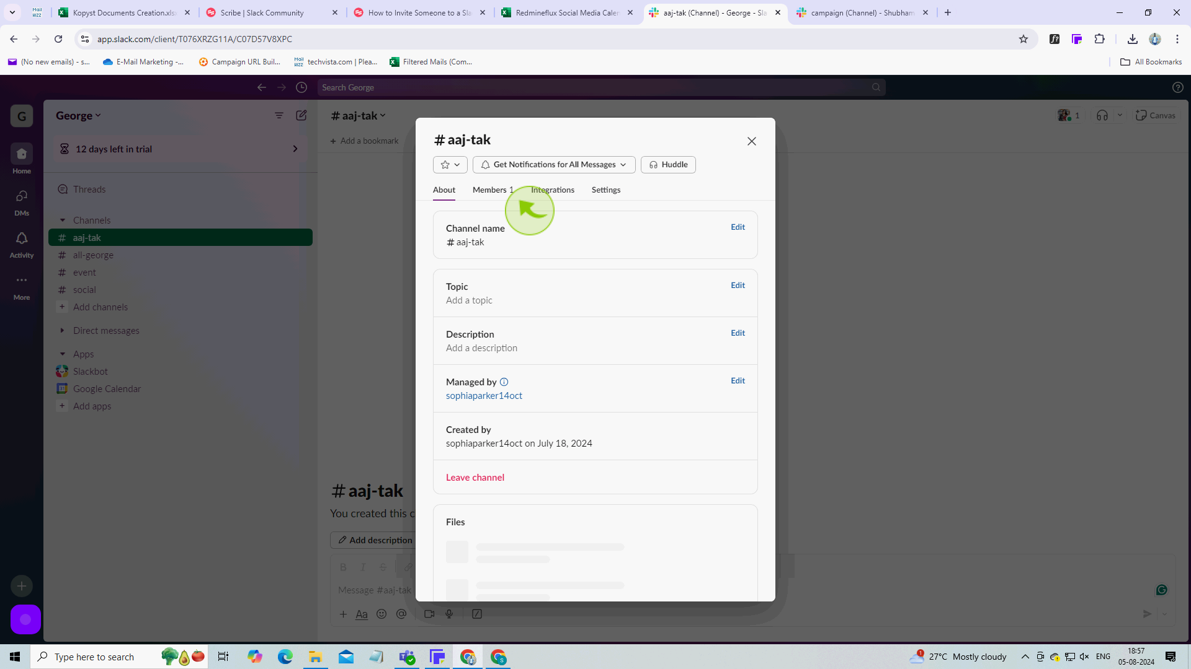Image resolution: width=1191 pixels, height=669 pixels.
Task: Start huddle from headphones icon
Action: 1102,115
